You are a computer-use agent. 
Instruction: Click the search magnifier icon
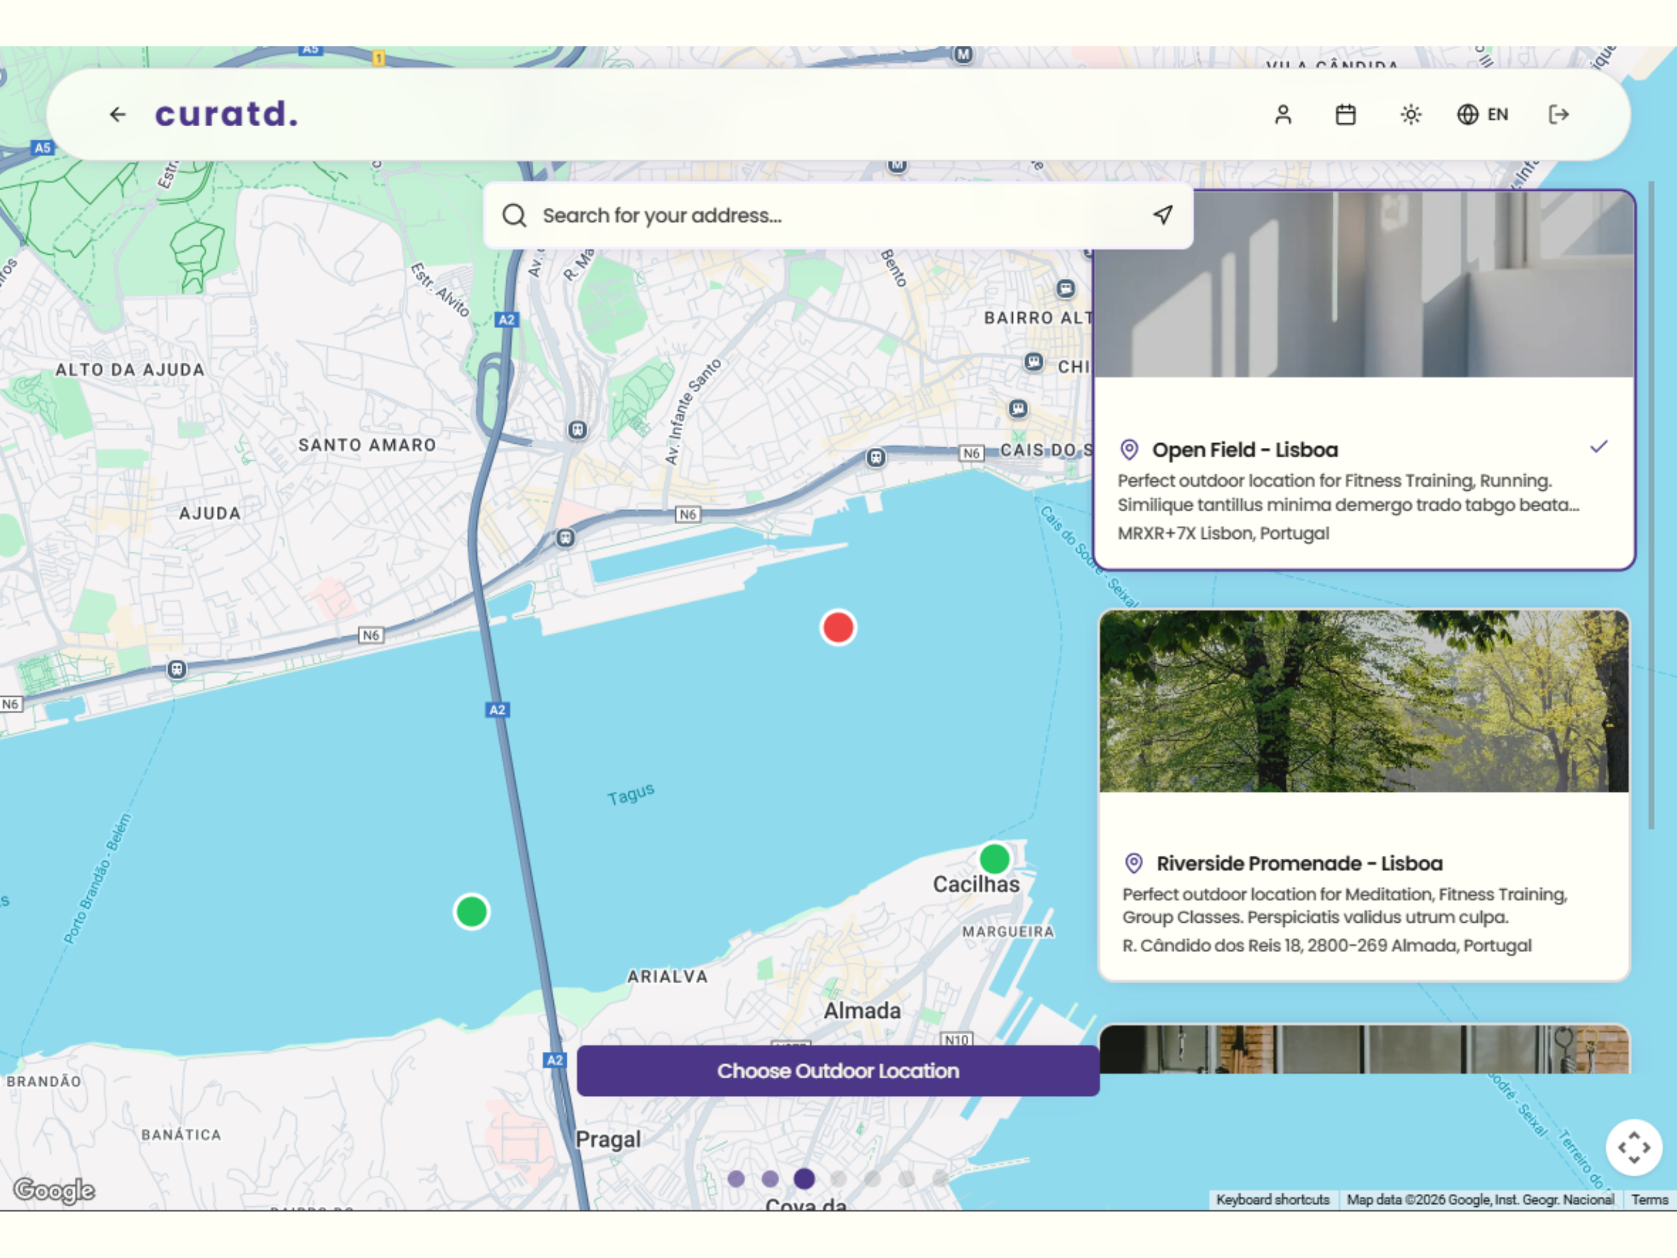point(514,215)
